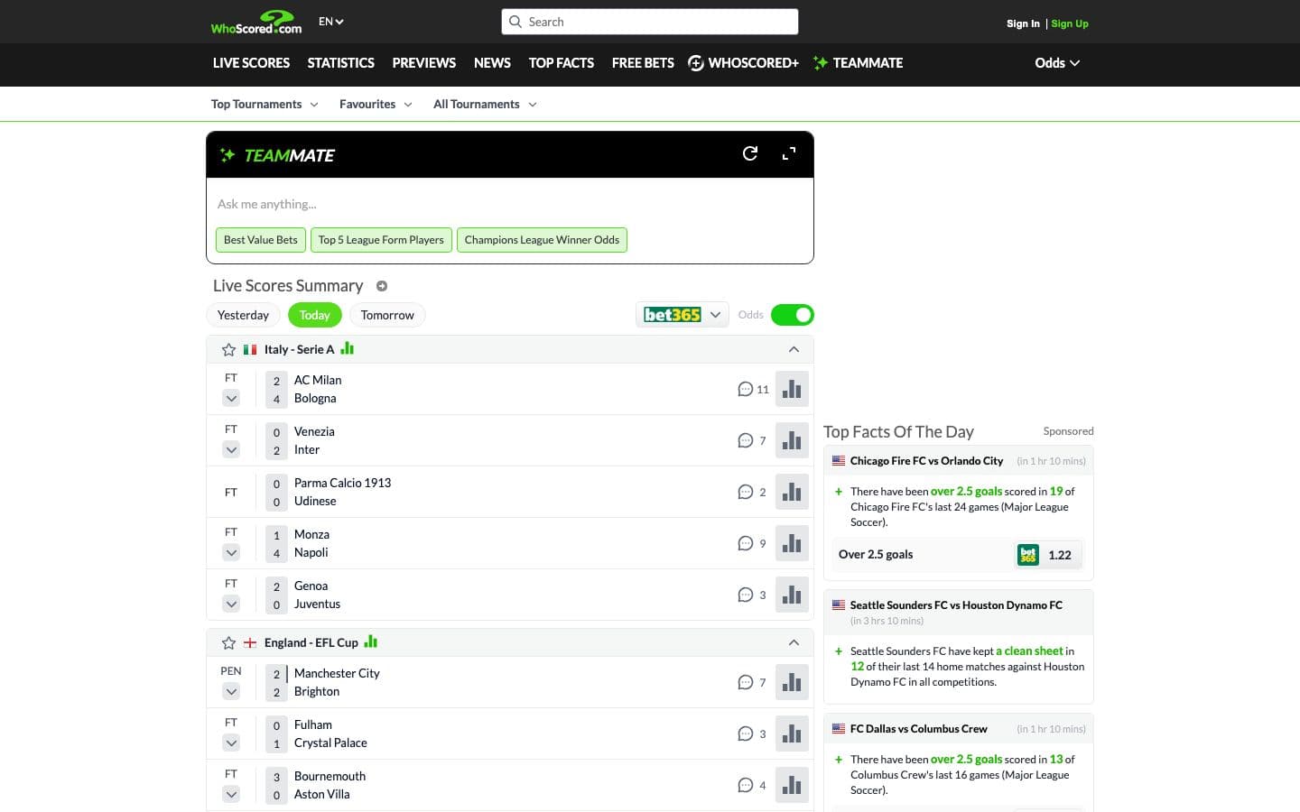Collapse the England - EFL Cup section
The height and width of the screenshot is (812, 1300).
pos(794,642)
